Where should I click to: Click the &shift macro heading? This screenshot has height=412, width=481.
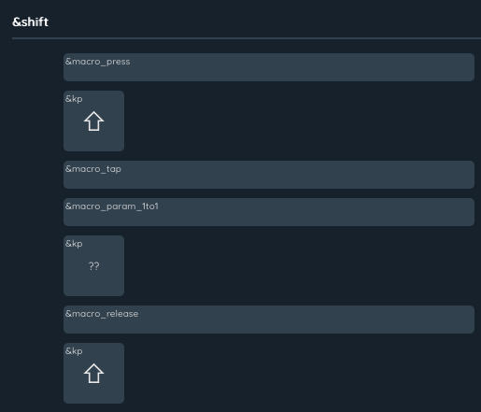click(x=30, y=22)
